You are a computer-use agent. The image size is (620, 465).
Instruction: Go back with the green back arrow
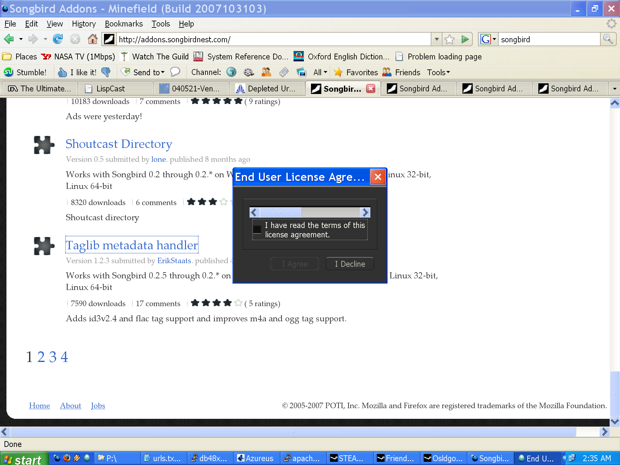click(x=9, y=39)
